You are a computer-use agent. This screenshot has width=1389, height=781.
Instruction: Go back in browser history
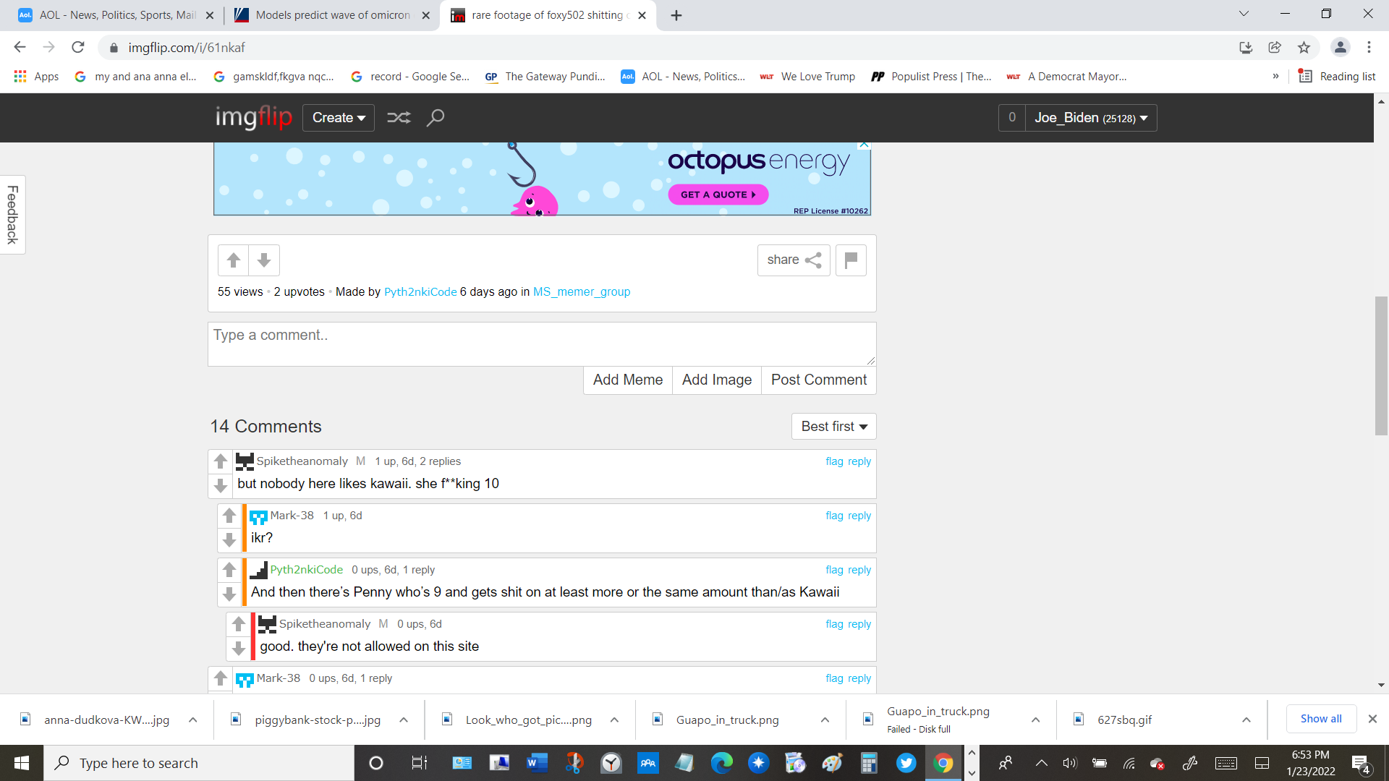(x=20, y=48)
